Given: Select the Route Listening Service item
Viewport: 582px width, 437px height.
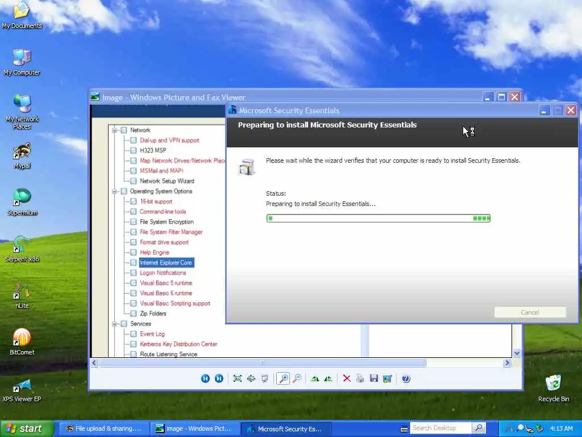Looking at the screenshot, I should (x=168, y=354).
